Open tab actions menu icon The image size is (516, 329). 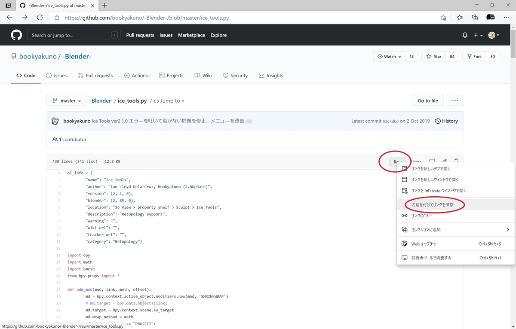pyautogui.click(x=8, y=5)
